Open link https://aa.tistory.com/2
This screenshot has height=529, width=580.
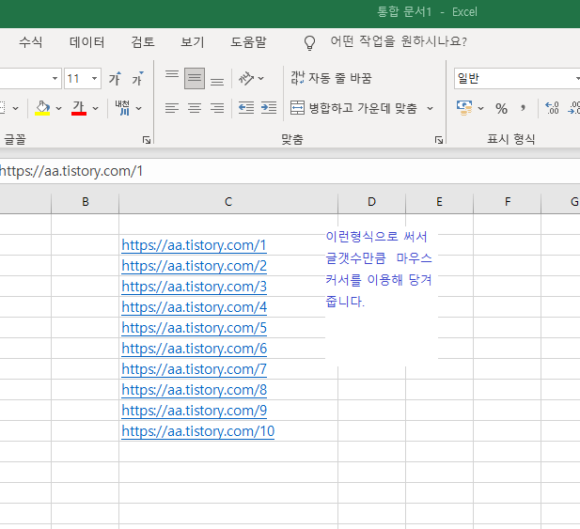[194, 266]
